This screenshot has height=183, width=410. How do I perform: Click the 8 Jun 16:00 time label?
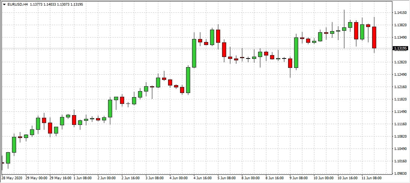point(275,178)
